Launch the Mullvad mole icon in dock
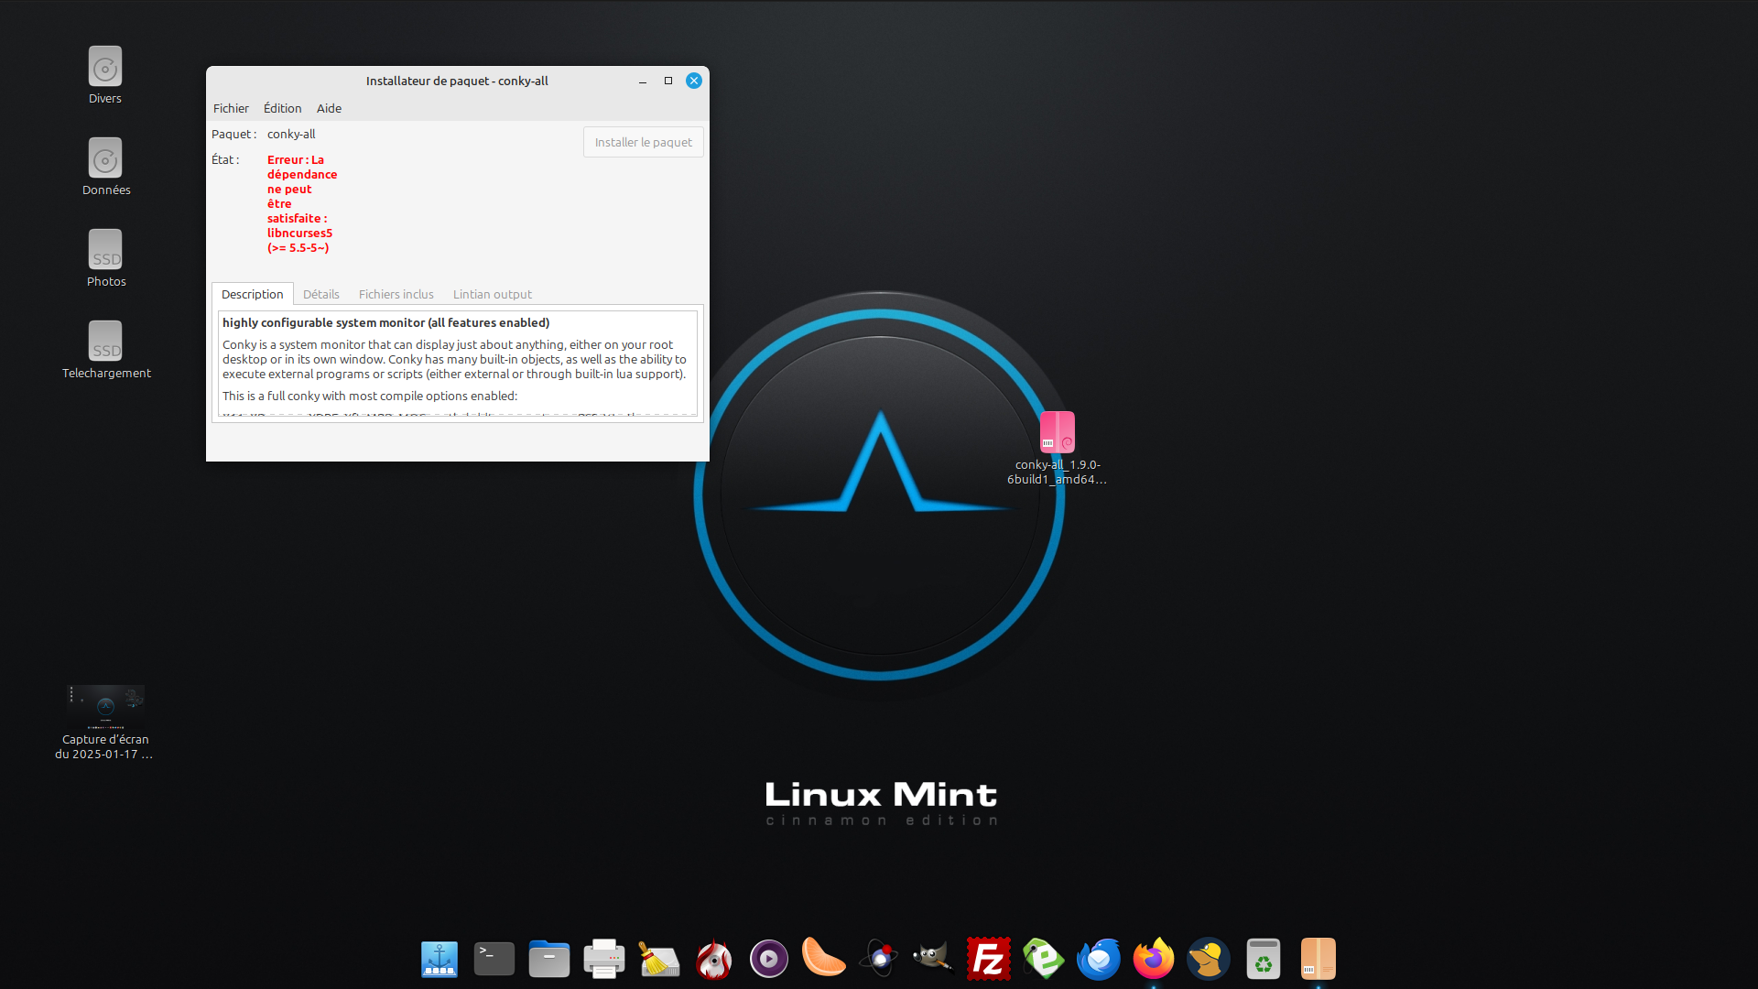 pos(1209,959)
